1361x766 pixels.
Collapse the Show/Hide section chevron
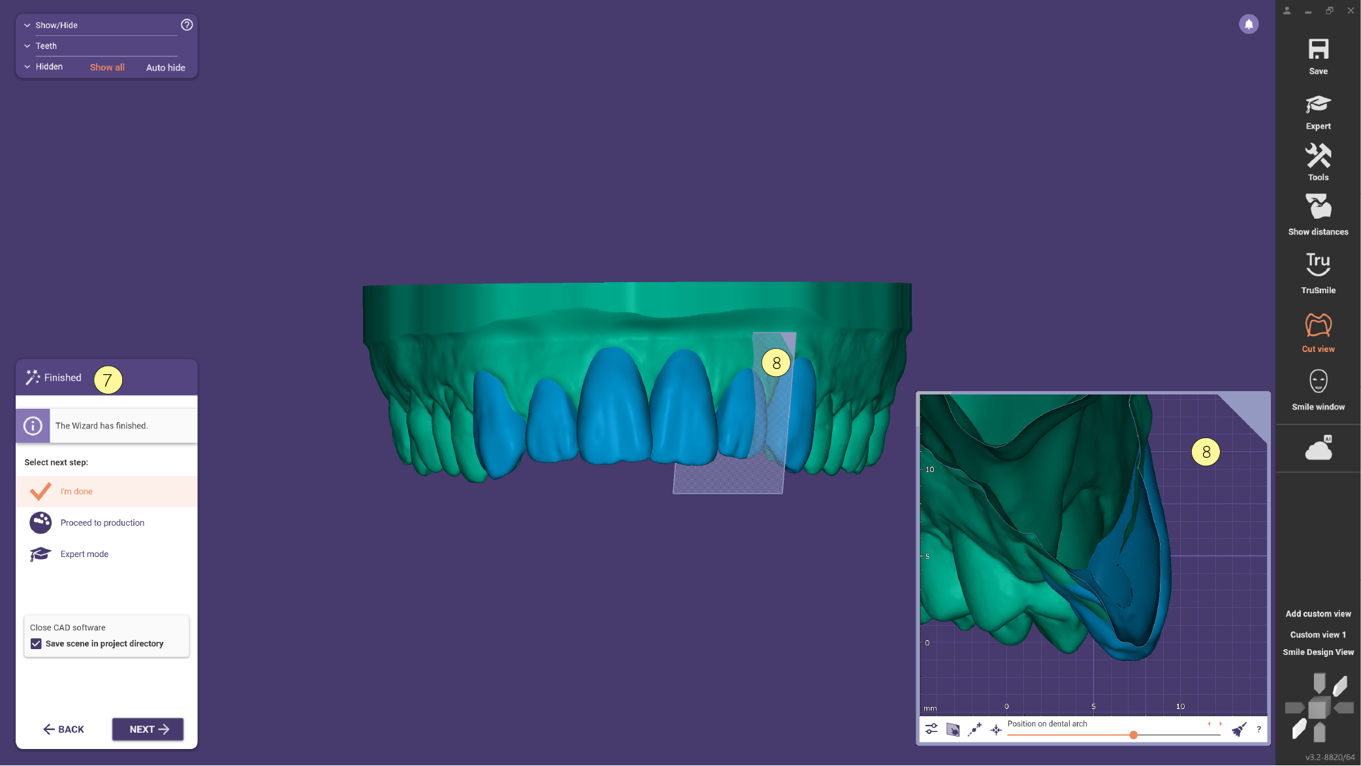(27, 25)
